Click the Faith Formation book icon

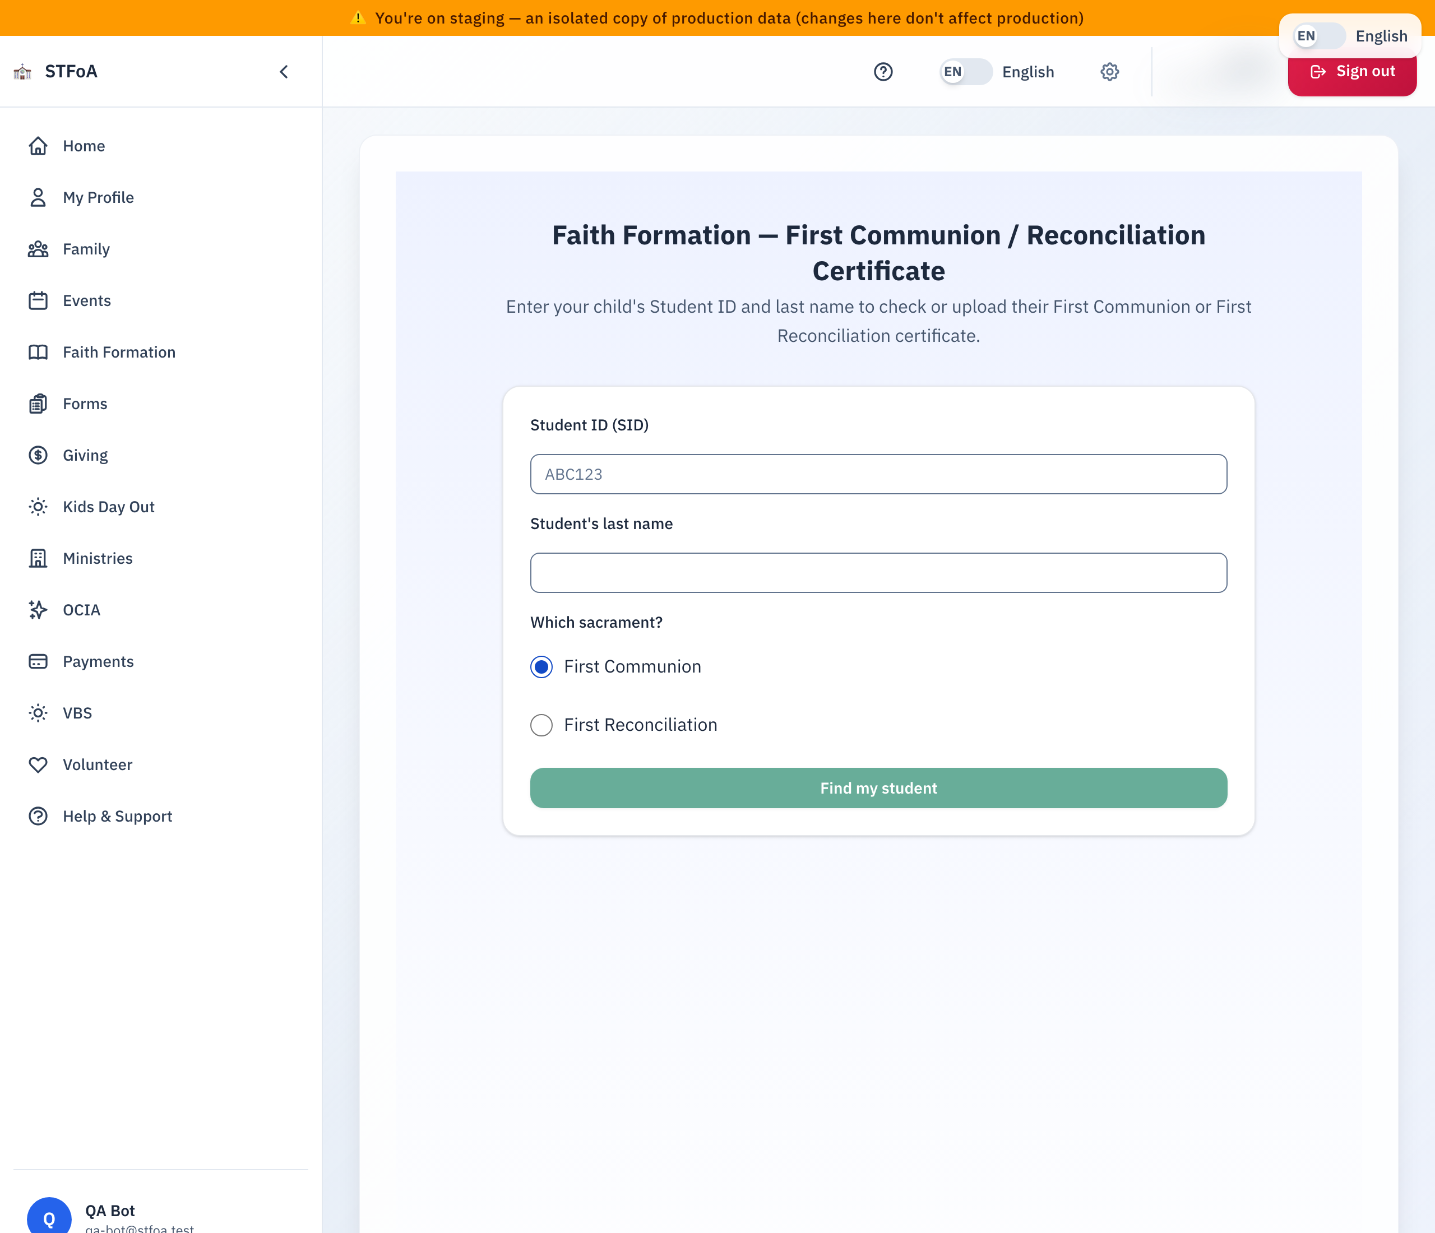38,353
